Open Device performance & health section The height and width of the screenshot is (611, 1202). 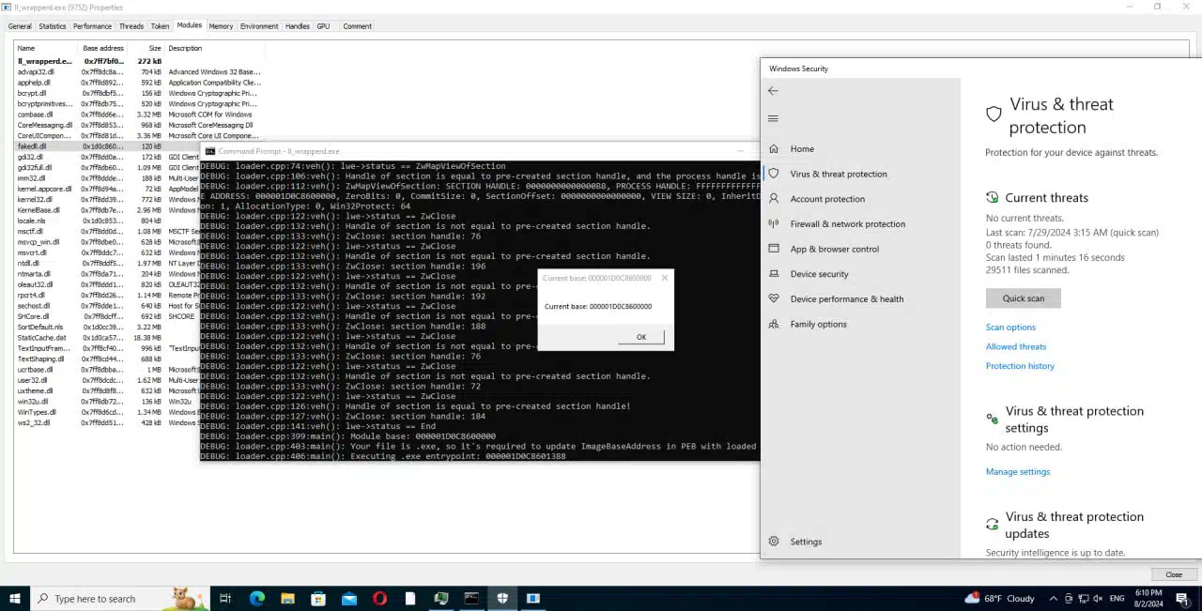coord(846,299)
